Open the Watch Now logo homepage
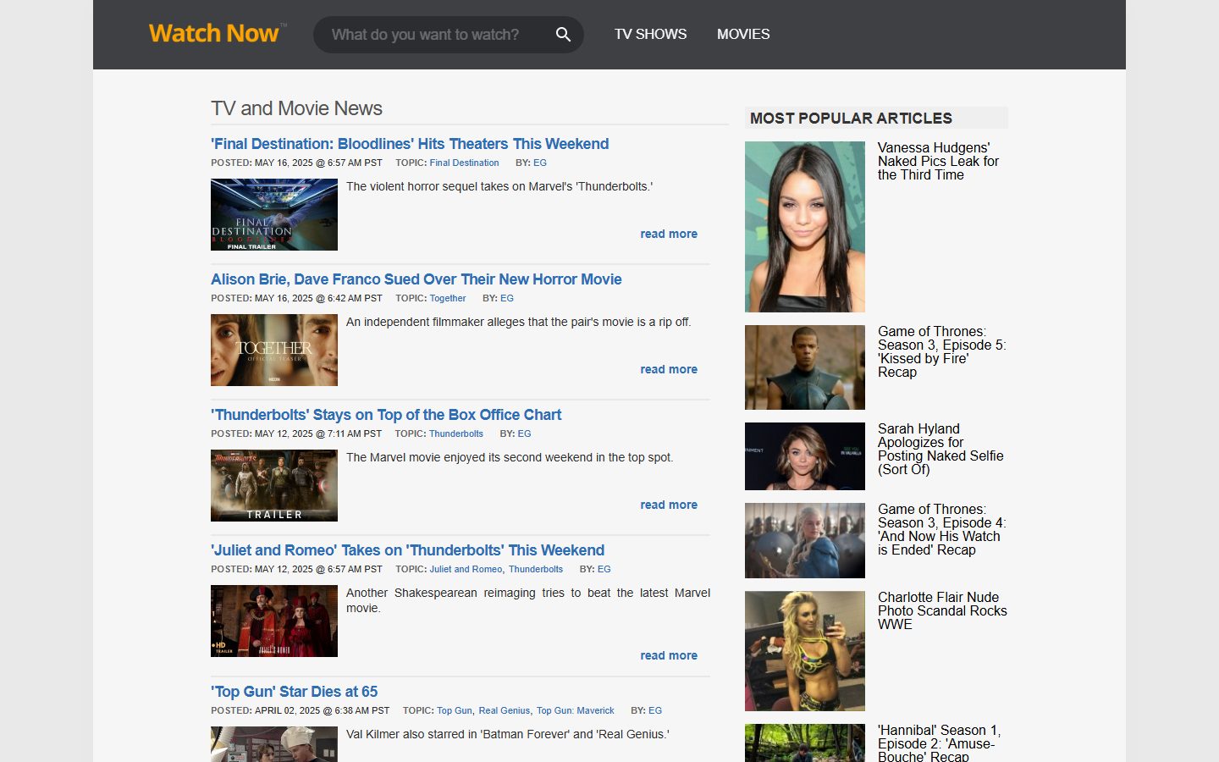This screenshot has width=1219, height=762. point(218,34)
